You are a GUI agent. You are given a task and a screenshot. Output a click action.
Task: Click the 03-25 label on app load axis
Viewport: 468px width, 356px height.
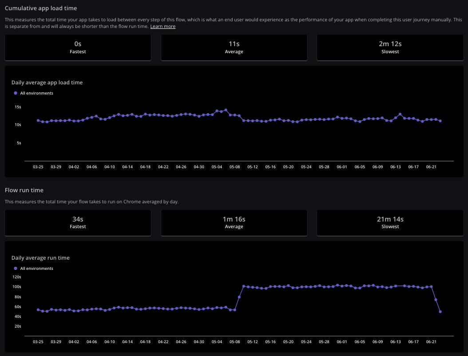tap(38, 167)
